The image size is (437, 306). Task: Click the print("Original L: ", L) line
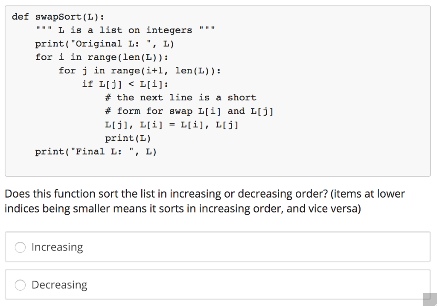coord(105,44)
